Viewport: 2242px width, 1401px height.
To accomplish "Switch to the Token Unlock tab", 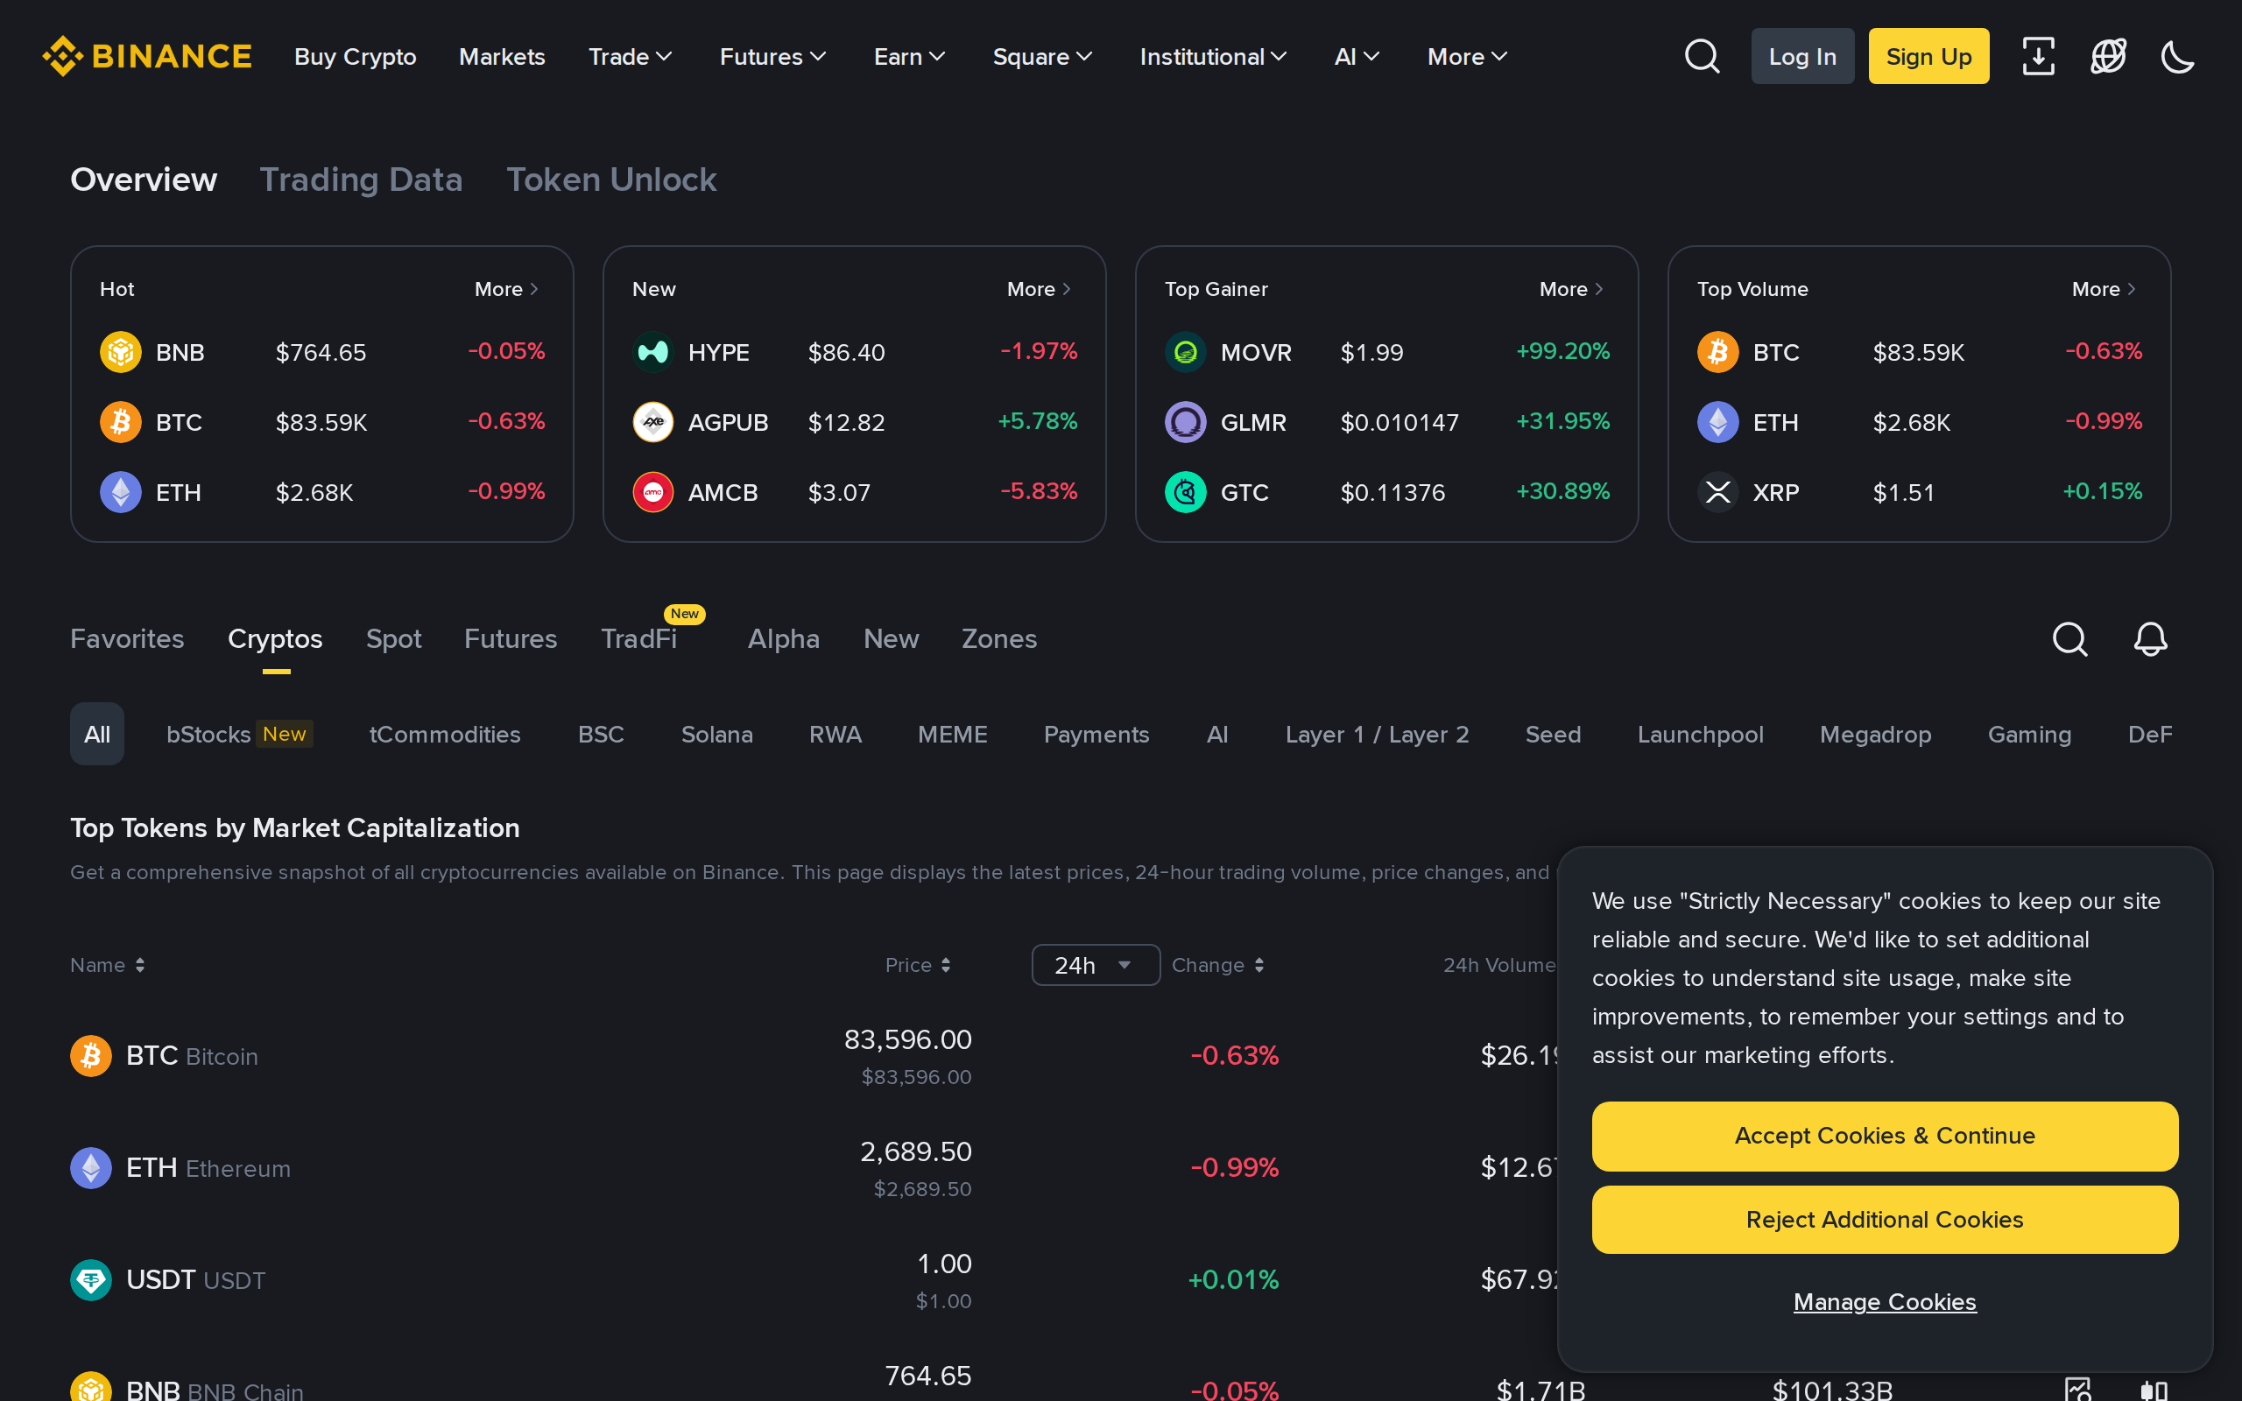I will click(x=611, y=180).
